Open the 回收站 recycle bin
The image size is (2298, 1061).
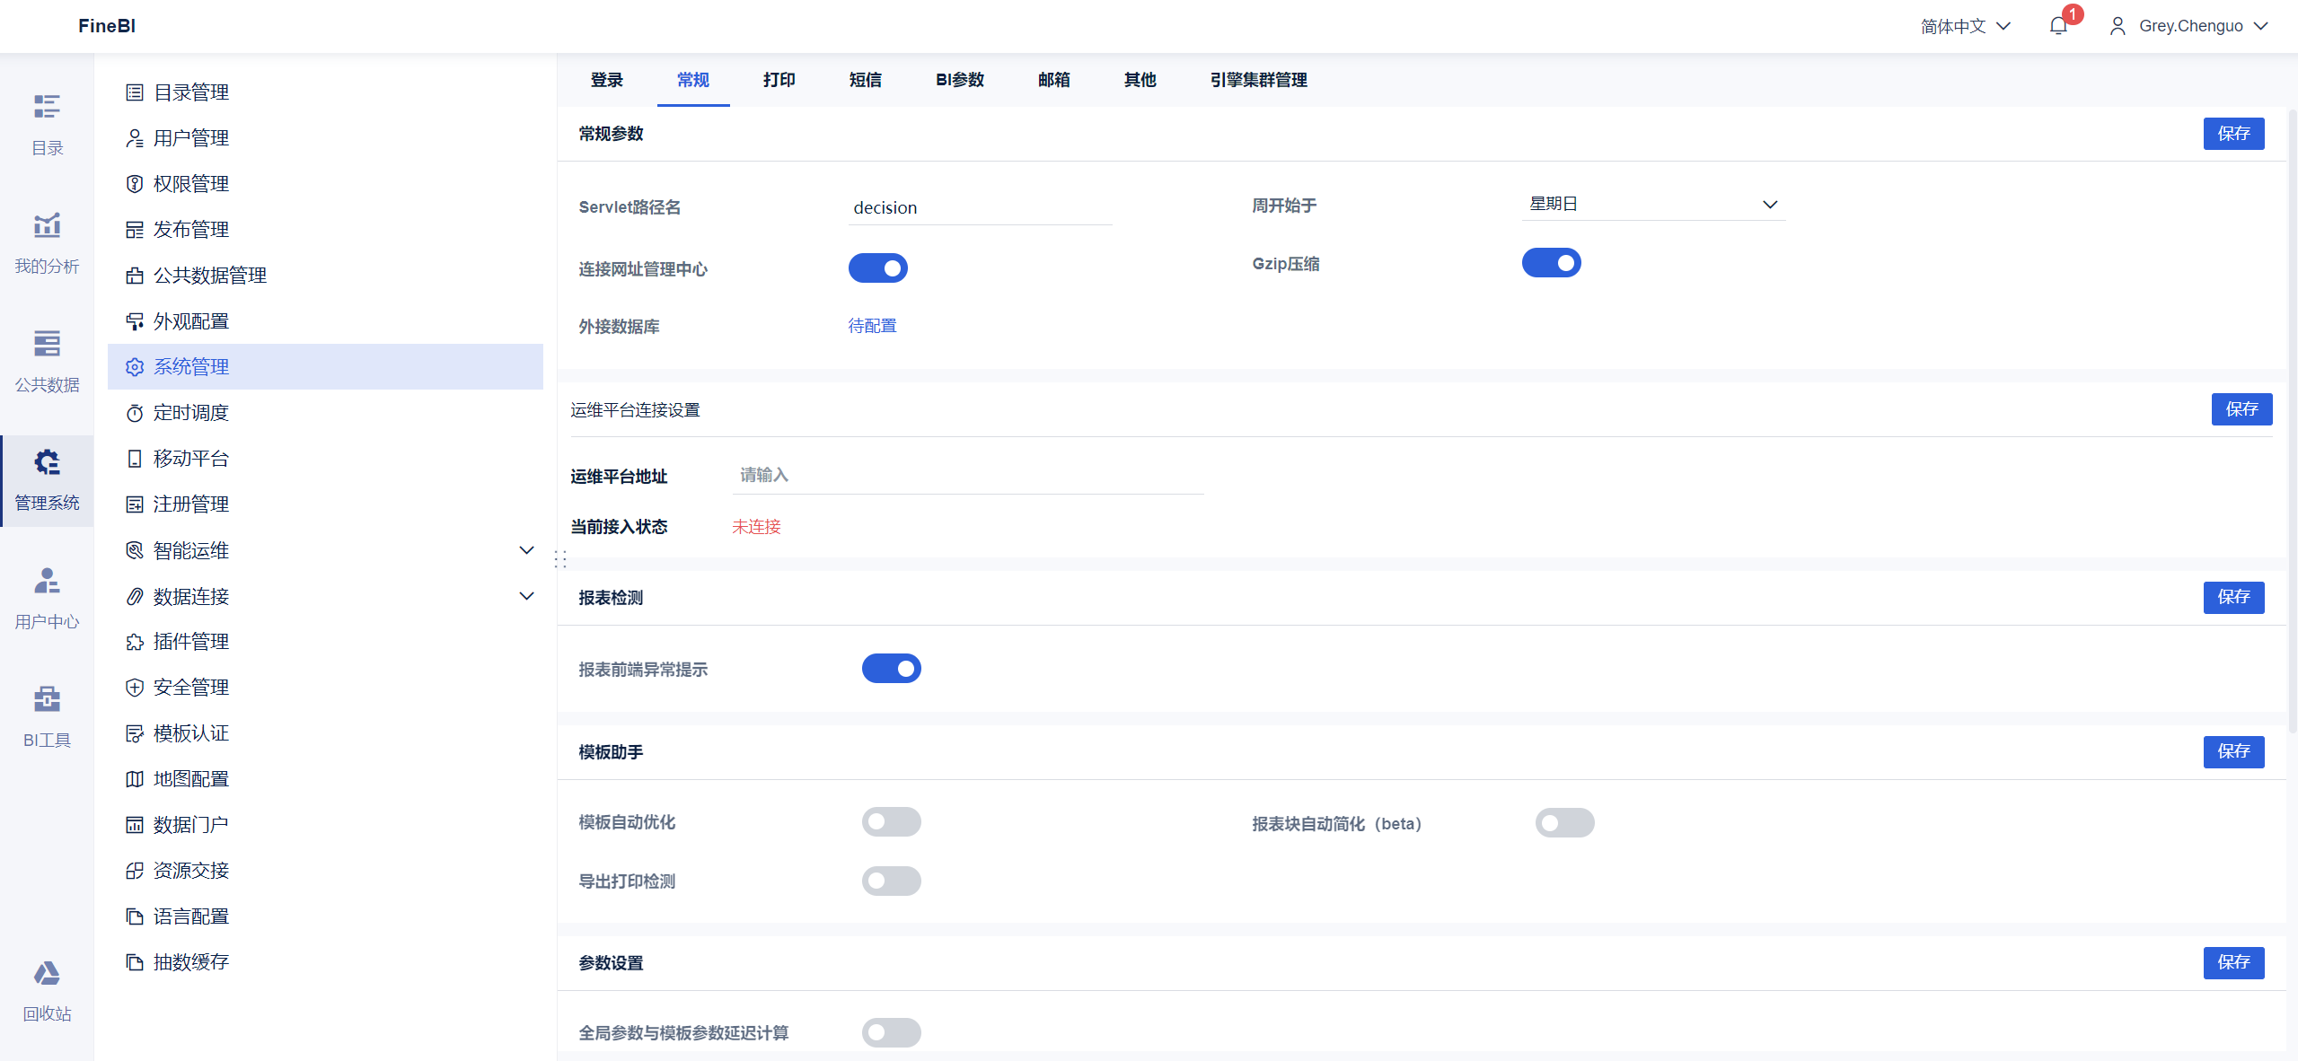[46, 987]
